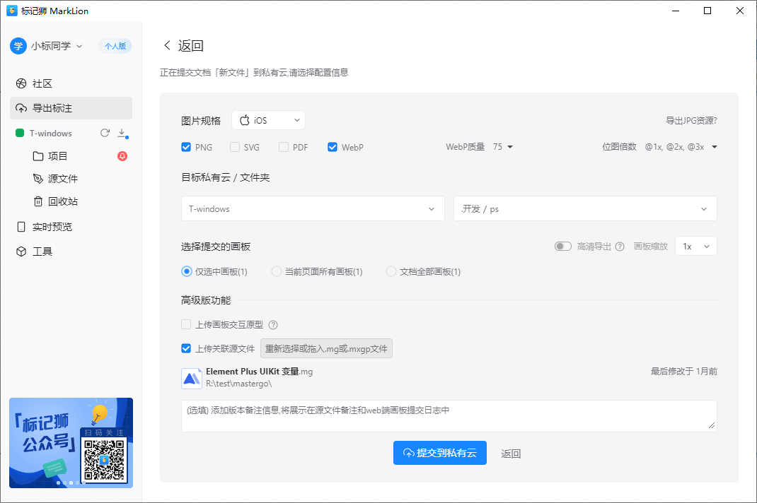The image size is (757, 503).
Task: Click the help icon next to 上传画板交互原型
Action: click(273, 324)
